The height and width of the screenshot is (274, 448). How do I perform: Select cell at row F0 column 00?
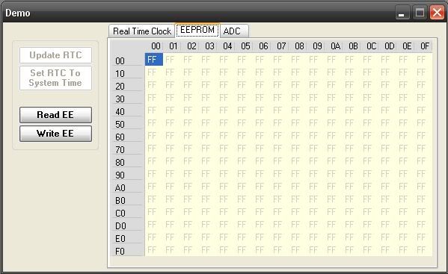pyautogui.click(x=154, y=250)
